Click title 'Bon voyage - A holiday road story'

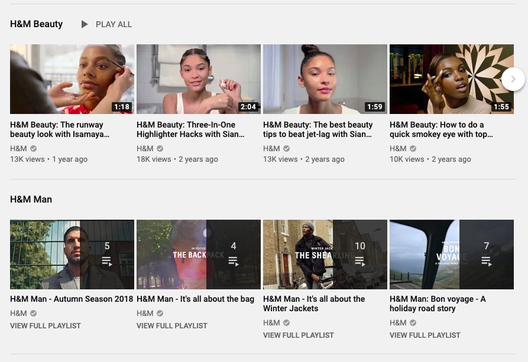(x=438, y=304)
